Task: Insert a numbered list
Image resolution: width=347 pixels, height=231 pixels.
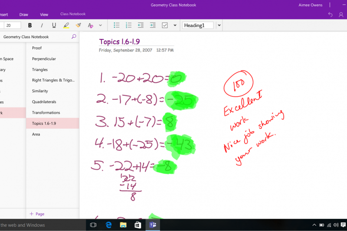Action: tap(128, 25)
